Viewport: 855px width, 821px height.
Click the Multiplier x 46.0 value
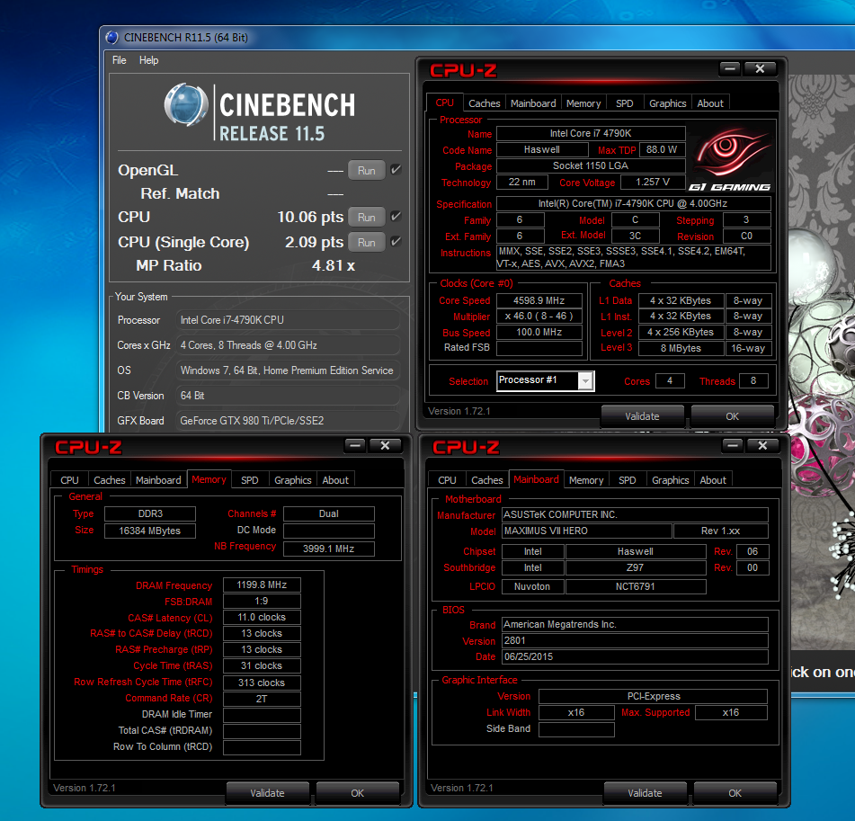point(539,316)
